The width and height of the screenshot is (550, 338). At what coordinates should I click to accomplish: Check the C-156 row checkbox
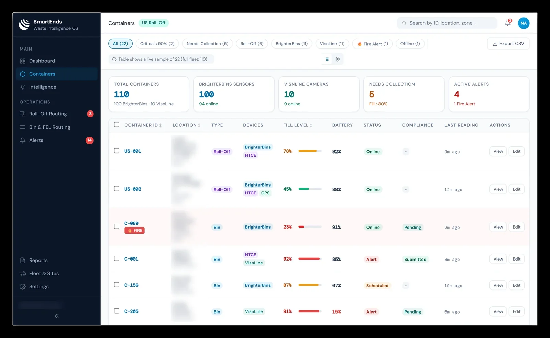click(x=117, y=285)
